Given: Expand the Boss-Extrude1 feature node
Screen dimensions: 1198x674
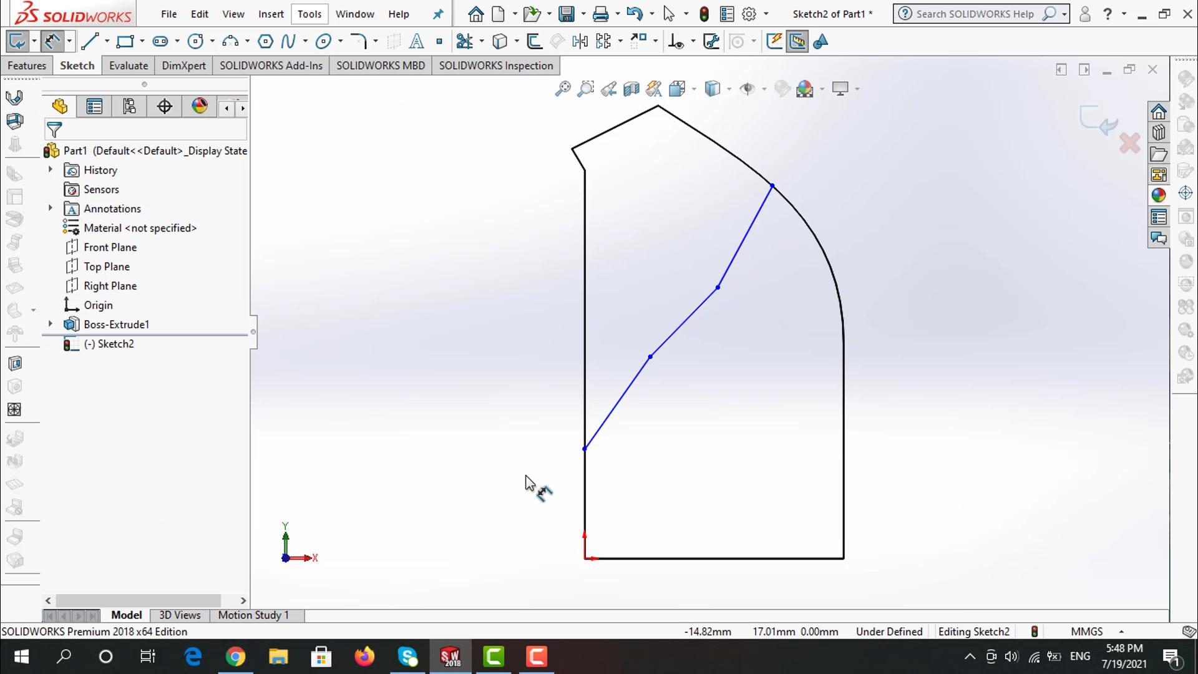Looking at the screenshot, I should [x=51, y=324].
